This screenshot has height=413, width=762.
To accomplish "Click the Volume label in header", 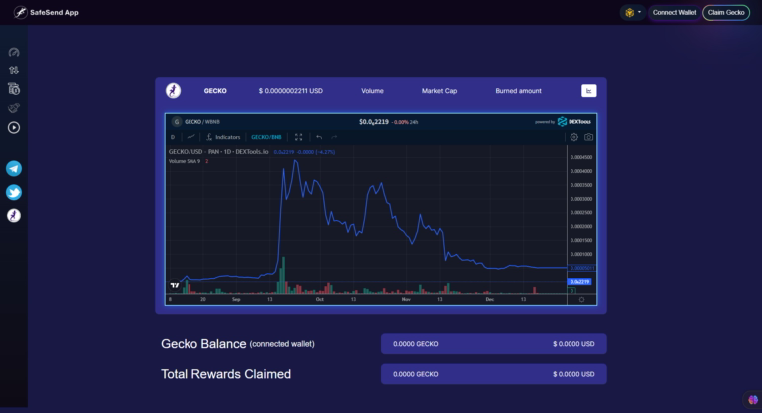I will pyautogui.click(x=372, y=91).
